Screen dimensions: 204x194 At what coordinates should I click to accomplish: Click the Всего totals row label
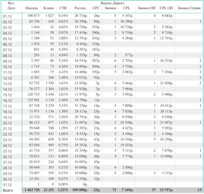tap(8, 190)
